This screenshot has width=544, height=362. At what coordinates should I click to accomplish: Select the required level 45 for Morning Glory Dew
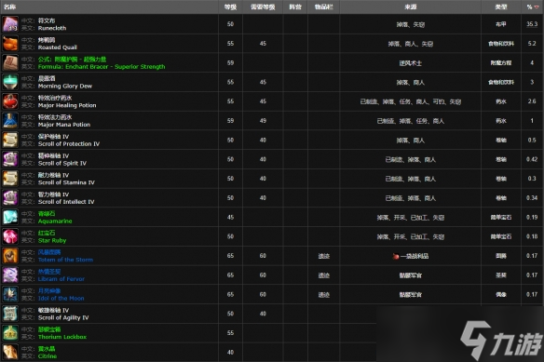tap(263, 82)
